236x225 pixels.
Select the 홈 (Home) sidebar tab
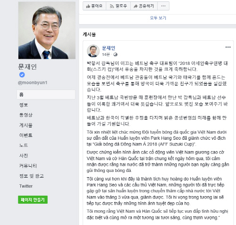pyautogui.click(x=46, y=94)
